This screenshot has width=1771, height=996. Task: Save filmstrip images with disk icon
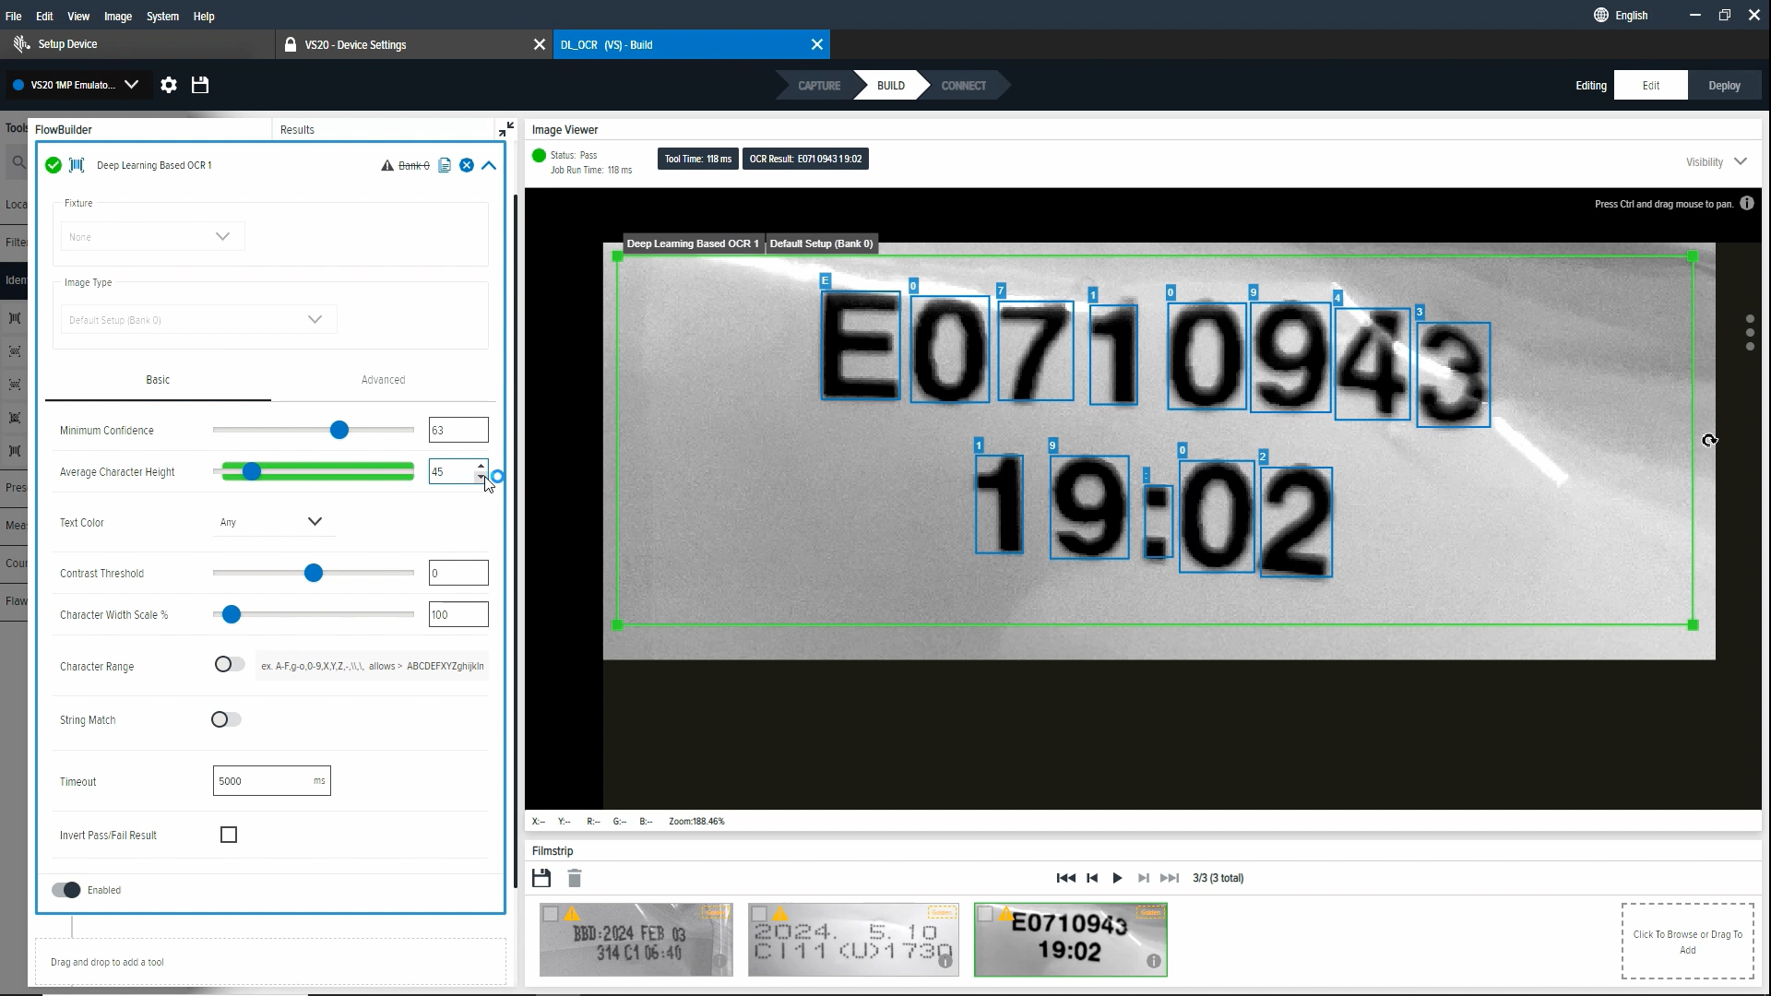pyautogui.click(x=541, y=878)
